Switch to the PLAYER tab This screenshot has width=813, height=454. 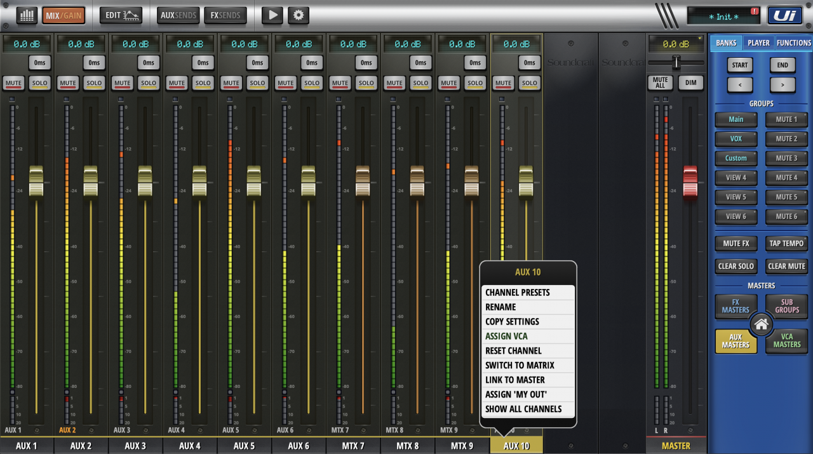click(x=758, y=43)
